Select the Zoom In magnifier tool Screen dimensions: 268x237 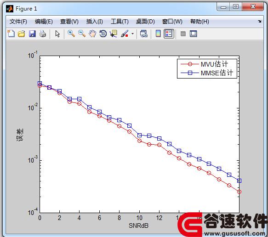click(71, 34)
